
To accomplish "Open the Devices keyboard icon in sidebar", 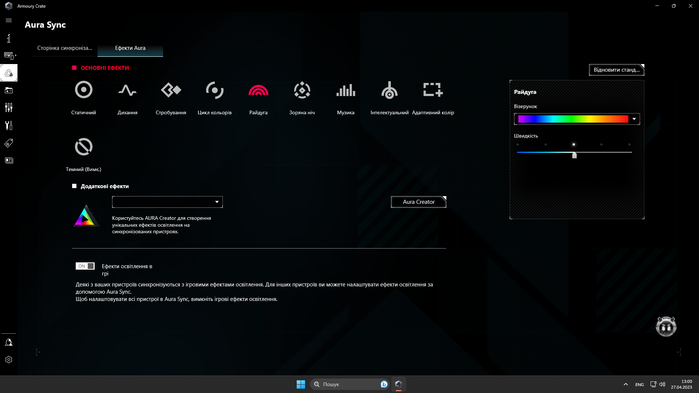I will (x=9, y=55).
